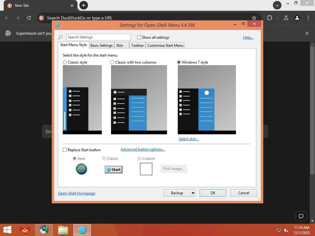Click the Search Settings input field
Viewport: 315px width, 236px height.
98,37
